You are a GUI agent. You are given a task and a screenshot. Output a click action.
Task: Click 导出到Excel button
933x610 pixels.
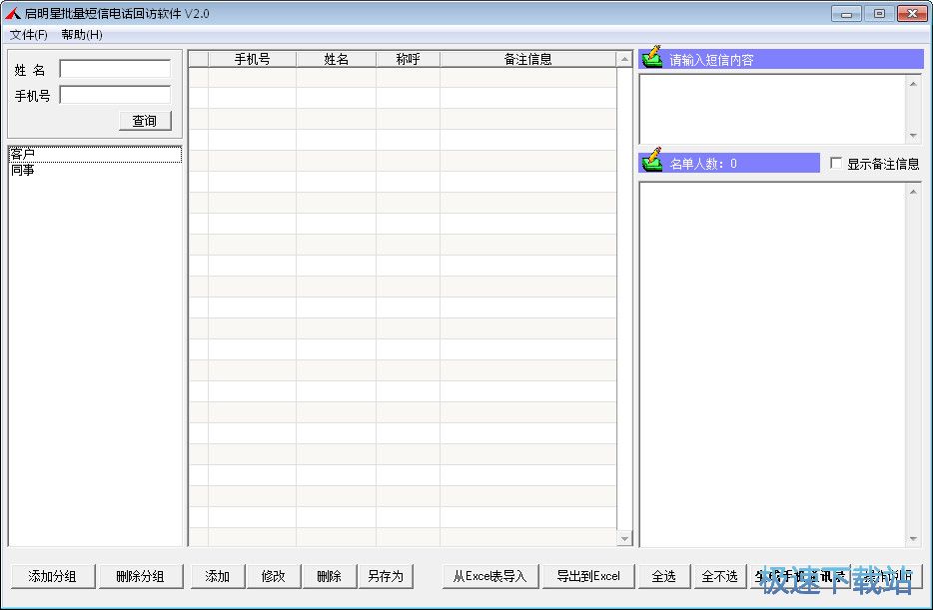pos(588,576)
